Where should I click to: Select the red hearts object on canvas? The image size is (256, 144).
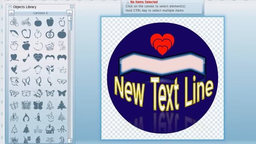click(162, 44)
